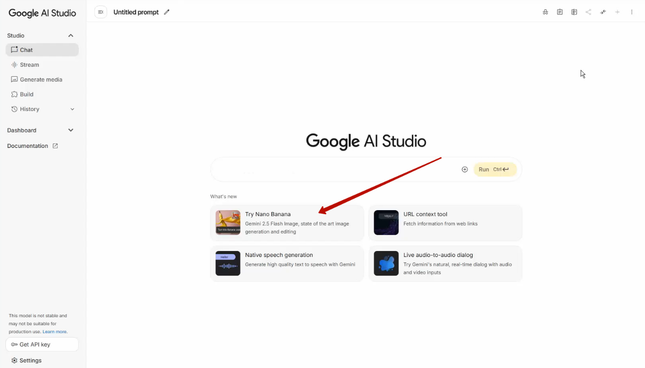Open Build in the sidebar
The height and width of the screenshot is (368, 645).
click(x=26, y=94)
